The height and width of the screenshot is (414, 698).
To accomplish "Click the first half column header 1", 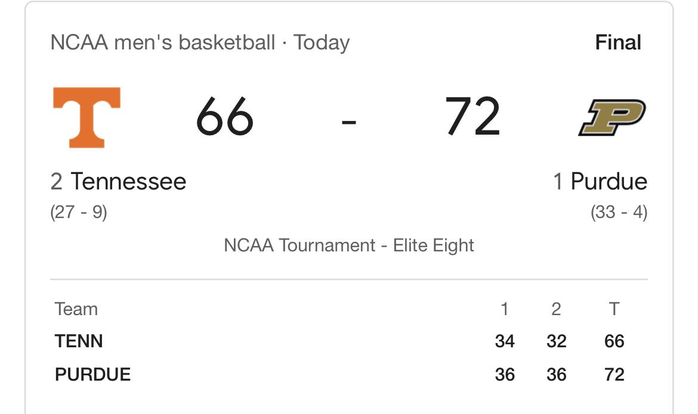I will click(504, 309).
